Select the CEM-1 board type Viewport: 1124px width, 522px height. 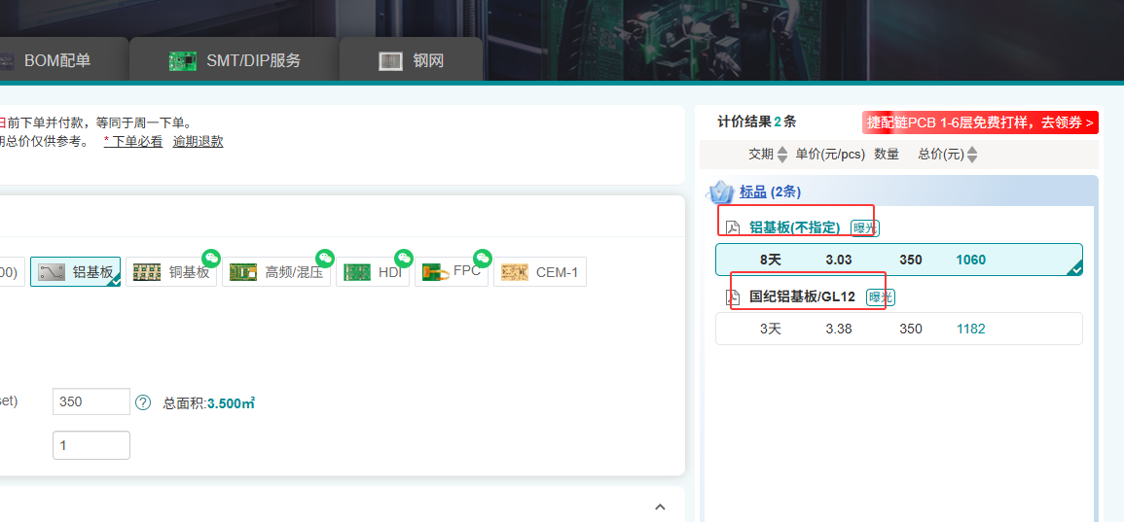coord(540,272)
